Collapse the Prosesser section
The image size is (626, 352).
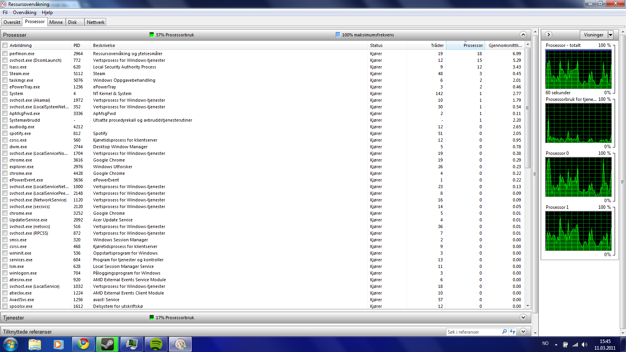coord(523,35)
